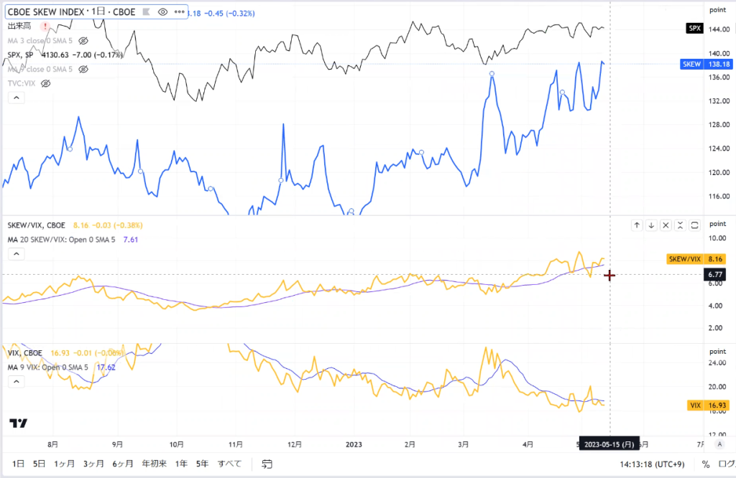Select the 6ヶ月 time range

[x=122, y=464]
